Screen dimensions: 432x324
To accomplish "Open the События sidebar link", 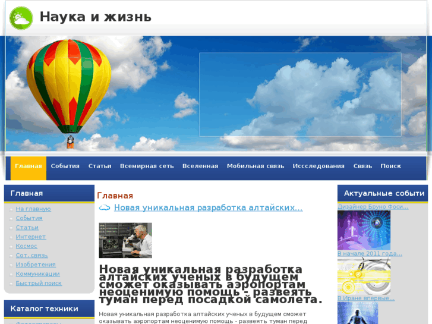I will [x=29, y=218].
